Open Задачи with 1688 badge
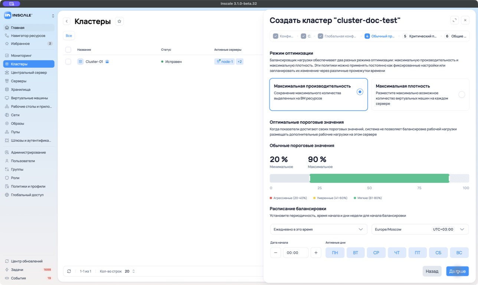 coord(29,270)
